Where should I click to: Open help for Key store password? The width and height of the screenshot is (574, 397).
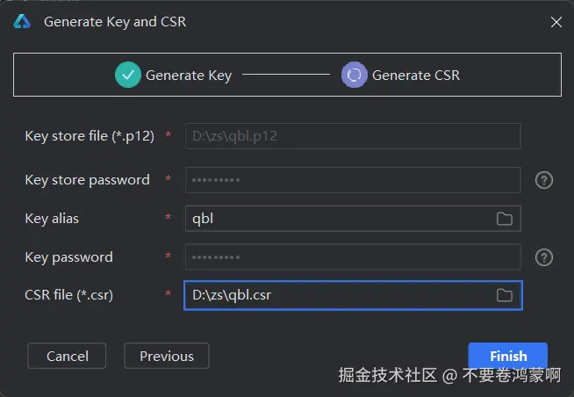tap(544, 180)
